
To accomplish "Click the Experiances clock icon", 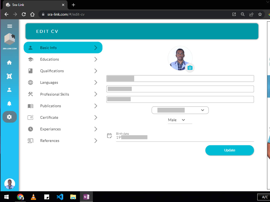I will tap(31, 129).
